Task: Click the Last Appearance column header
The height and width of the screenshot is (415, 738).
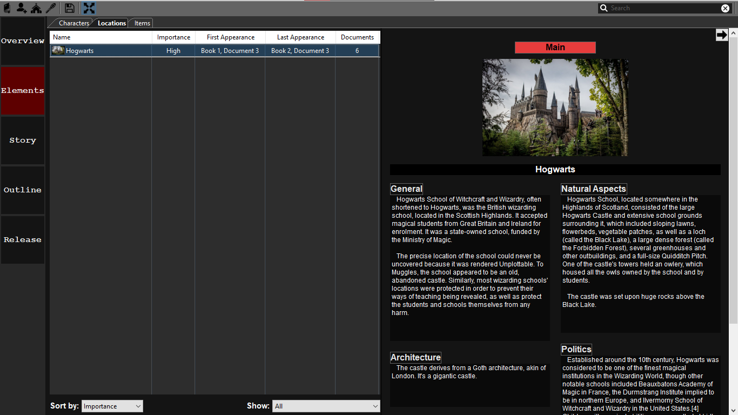Action: click(301, 37)
